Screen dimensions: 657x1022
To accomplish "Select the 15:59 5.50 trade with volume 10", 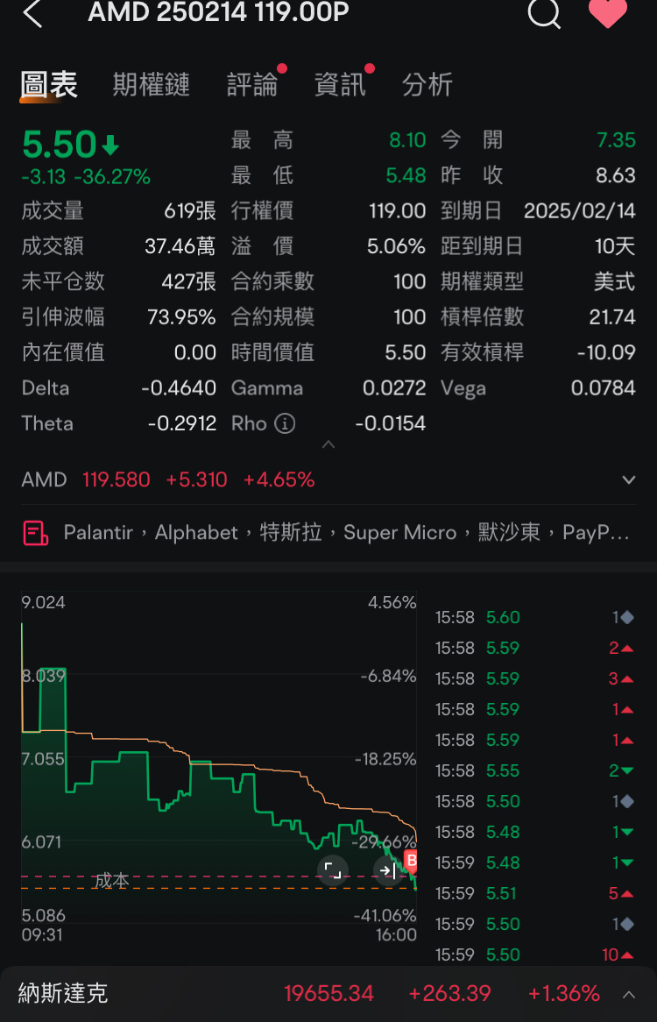I will 534,955.
